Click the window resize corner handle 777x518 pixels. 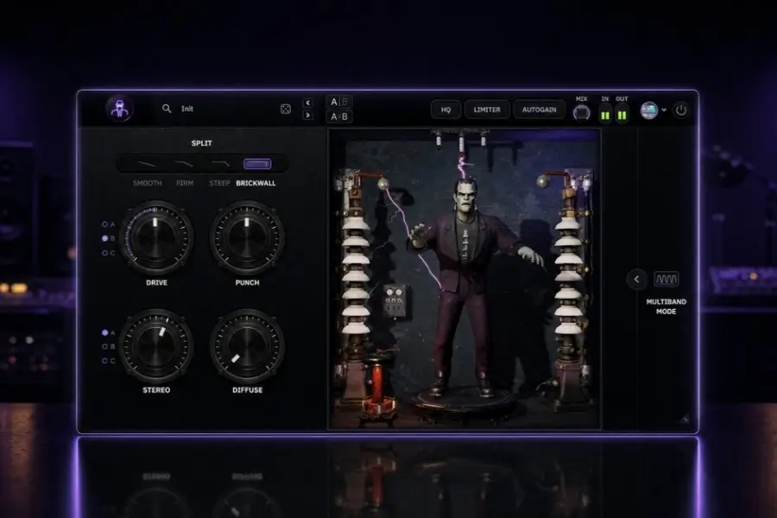pos(685,420)
